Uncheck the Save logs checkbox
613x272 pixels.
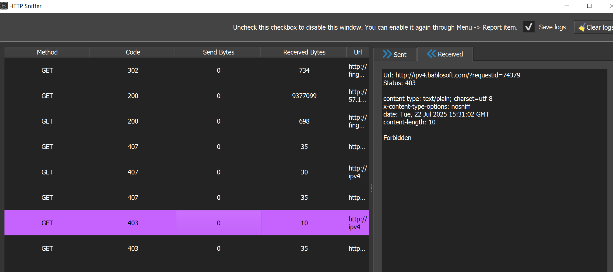click(x=529, y=27)
